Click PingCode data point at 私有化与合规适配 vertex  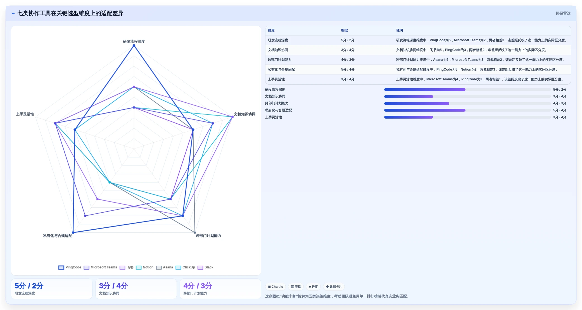tap(73, 232)
